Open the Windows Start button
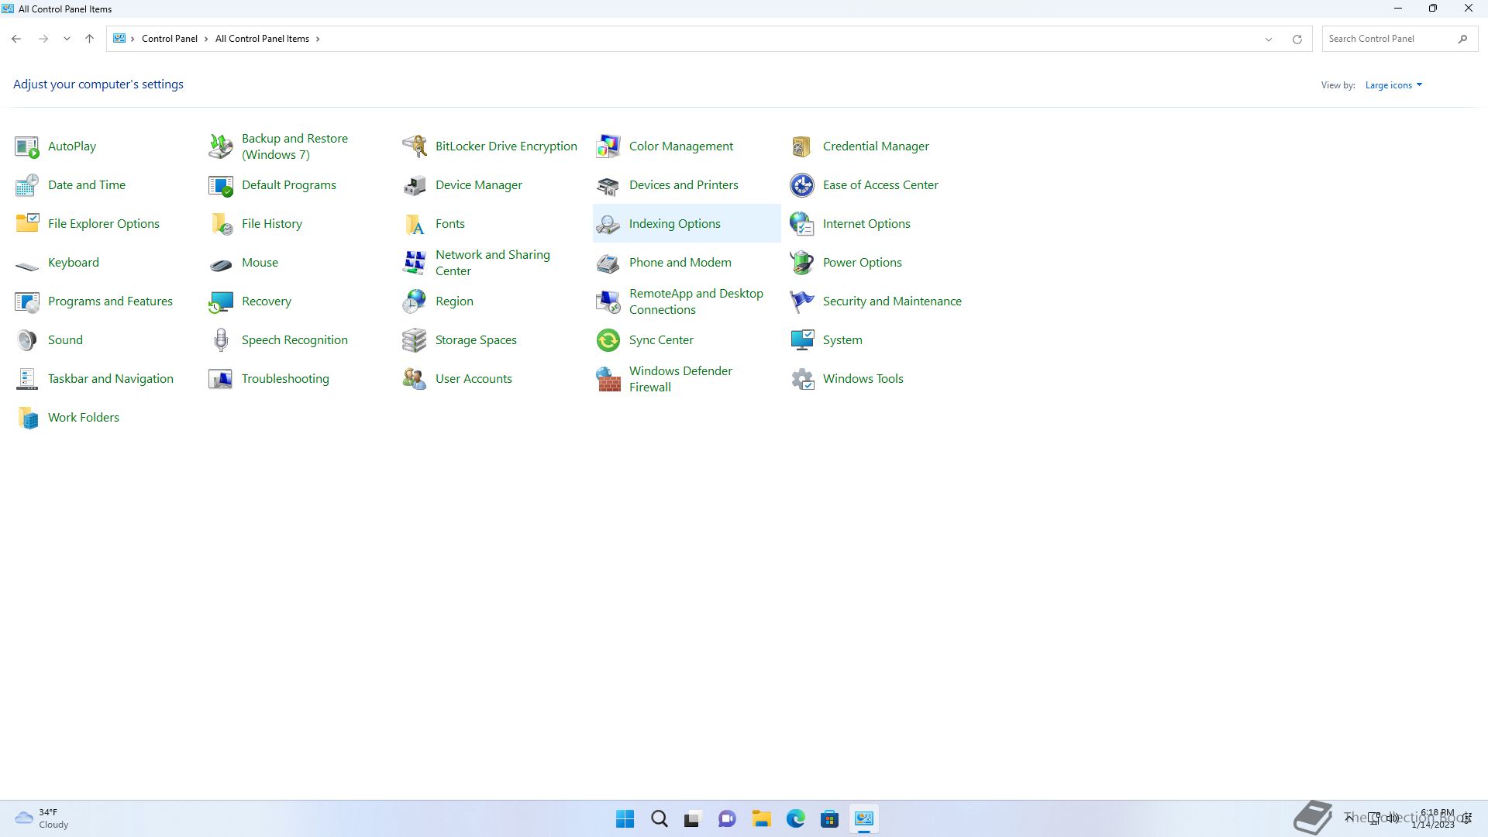The height and width of the screenshot is (837, 1488). coord(625,819)
